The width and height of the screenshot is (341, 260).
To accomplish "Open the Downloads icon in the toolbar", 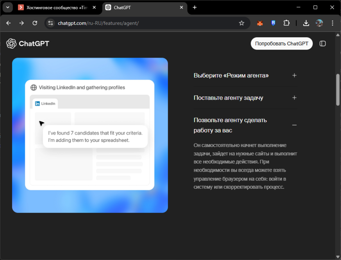I will pos(306,23).
